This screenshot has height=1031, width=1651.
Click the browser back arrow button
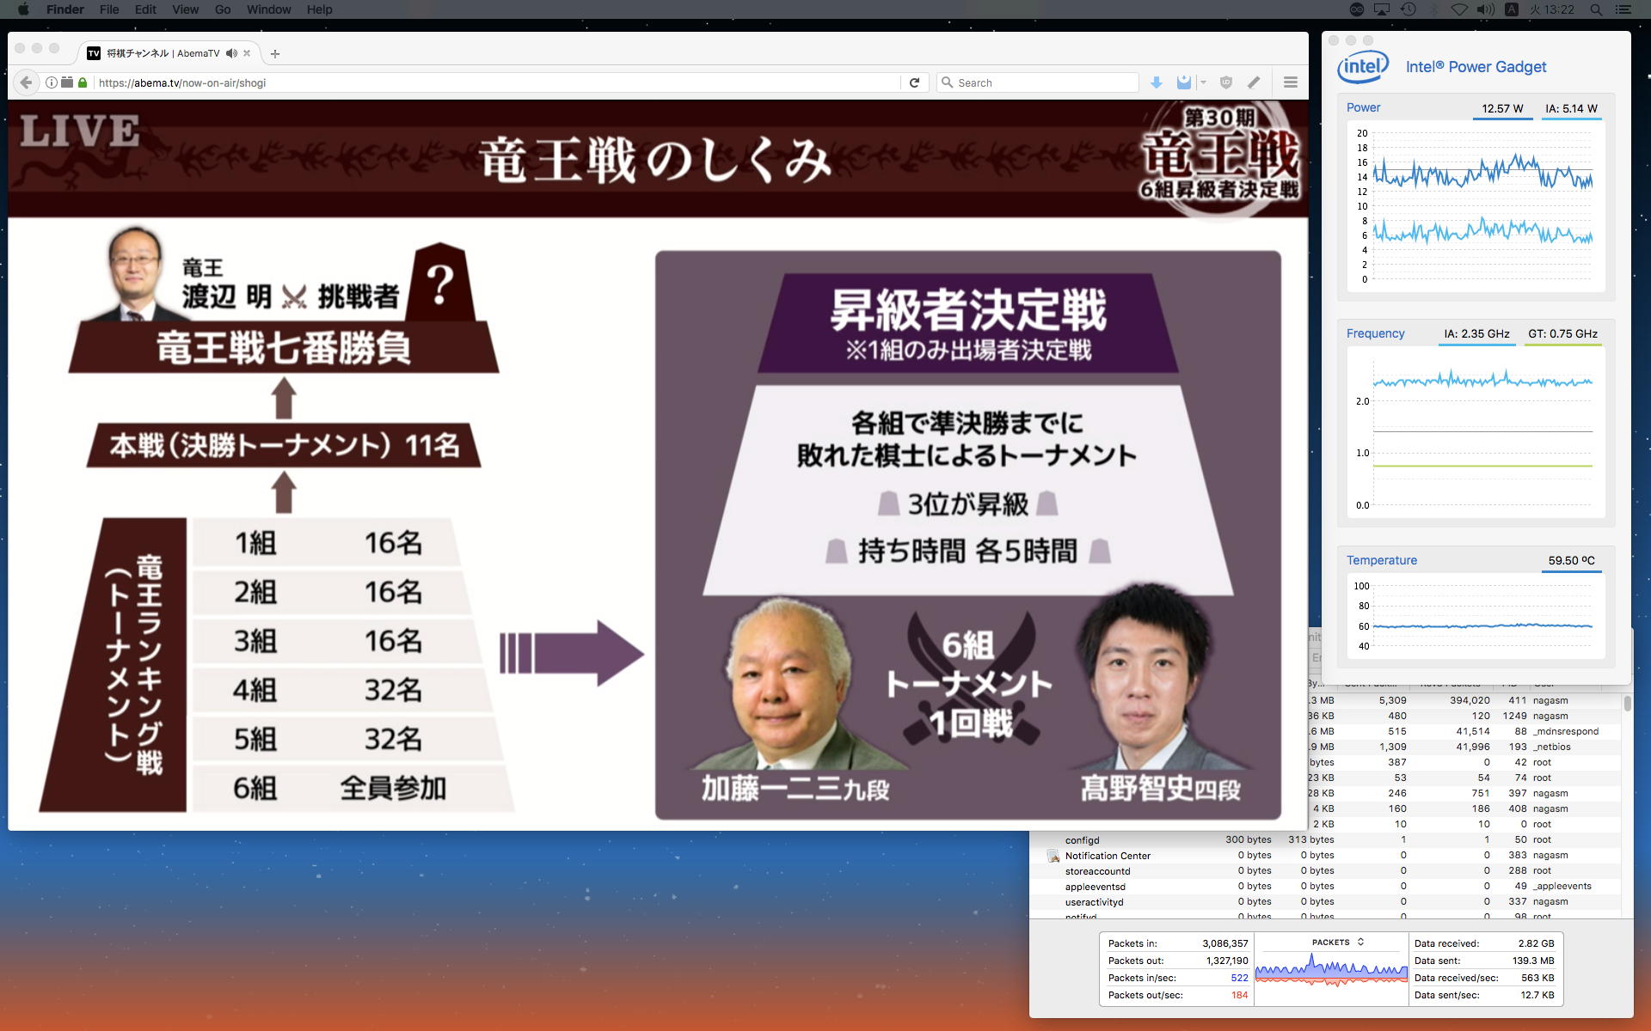coord(26,82)
